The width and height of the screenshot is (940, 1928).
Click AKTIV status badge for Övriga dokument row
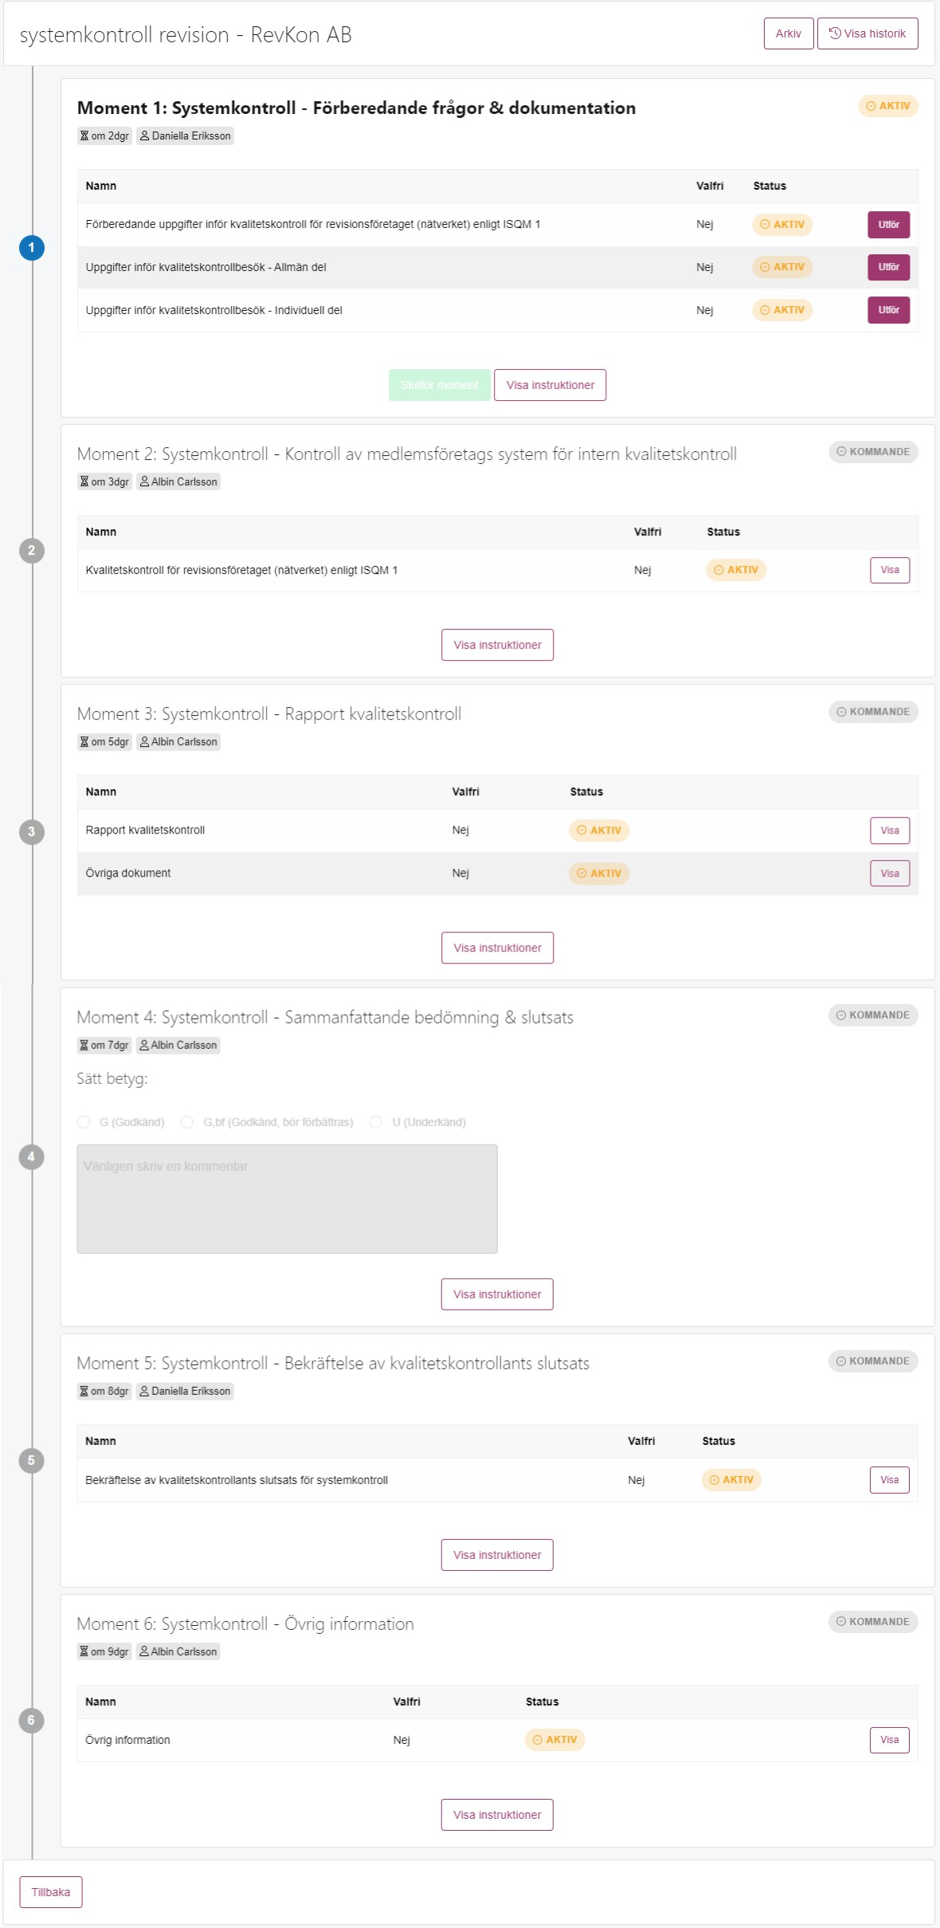[599, 874]
